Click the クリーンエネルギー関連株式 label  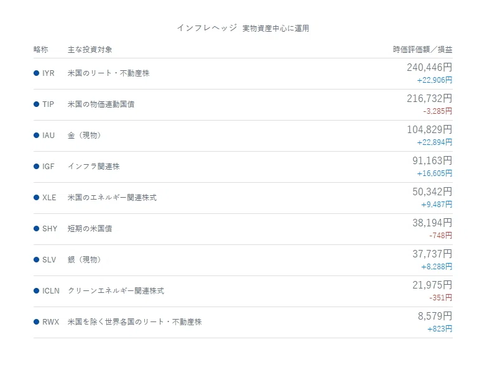click(116, 290)
